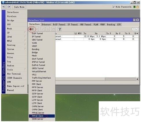Click the Undo arrow icon
The width and height of the screenshot is (141, 122).
pyautogui.click(x=4, y=7)
